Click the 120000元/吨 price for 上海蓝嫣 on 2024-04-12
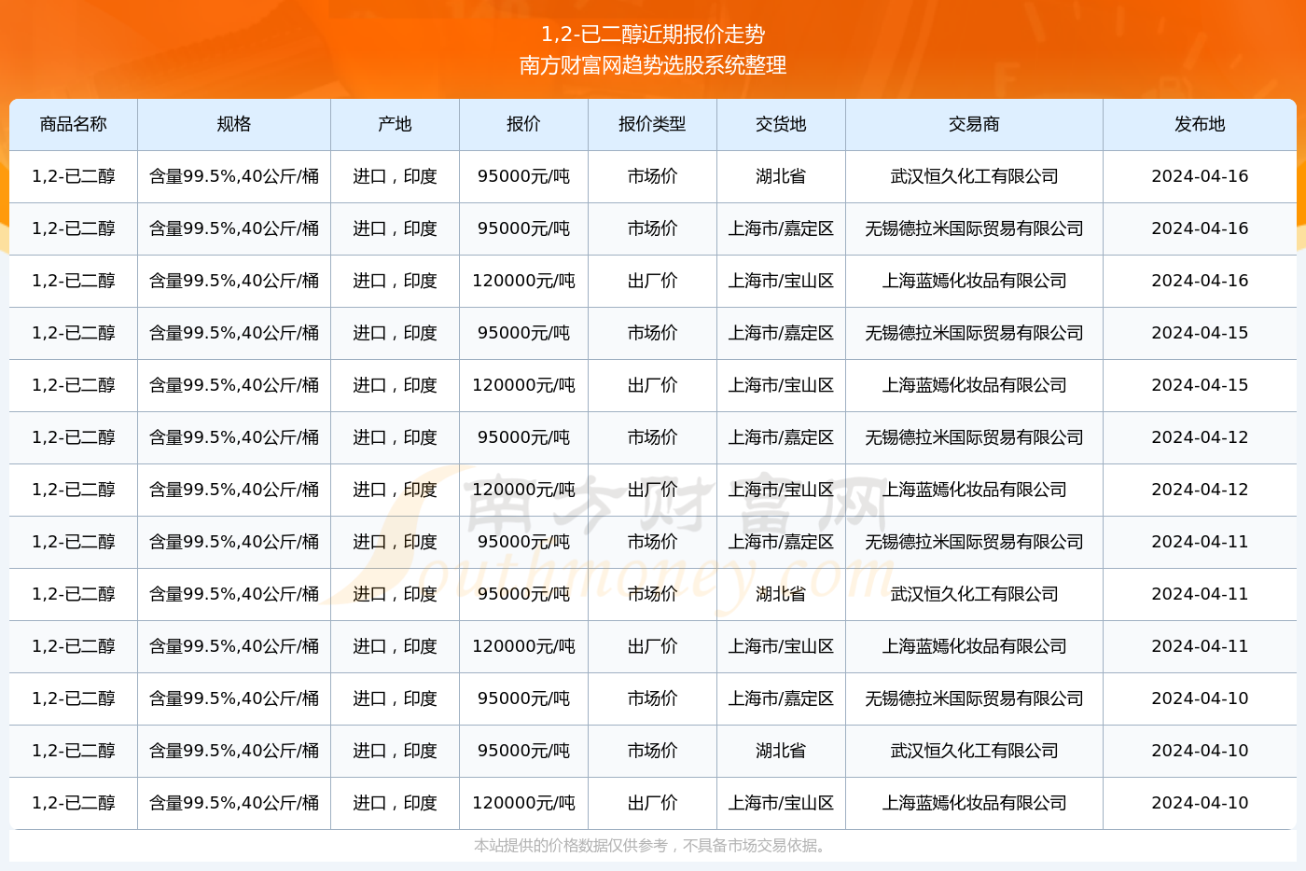Screen dimensions: 1306x871 point(523,490)
